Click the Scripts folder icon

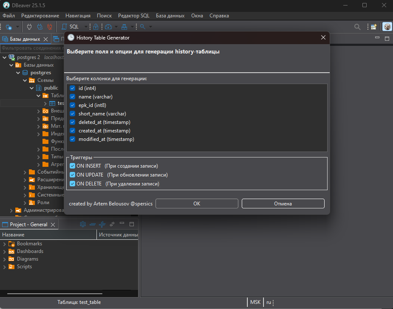point(11,267)
